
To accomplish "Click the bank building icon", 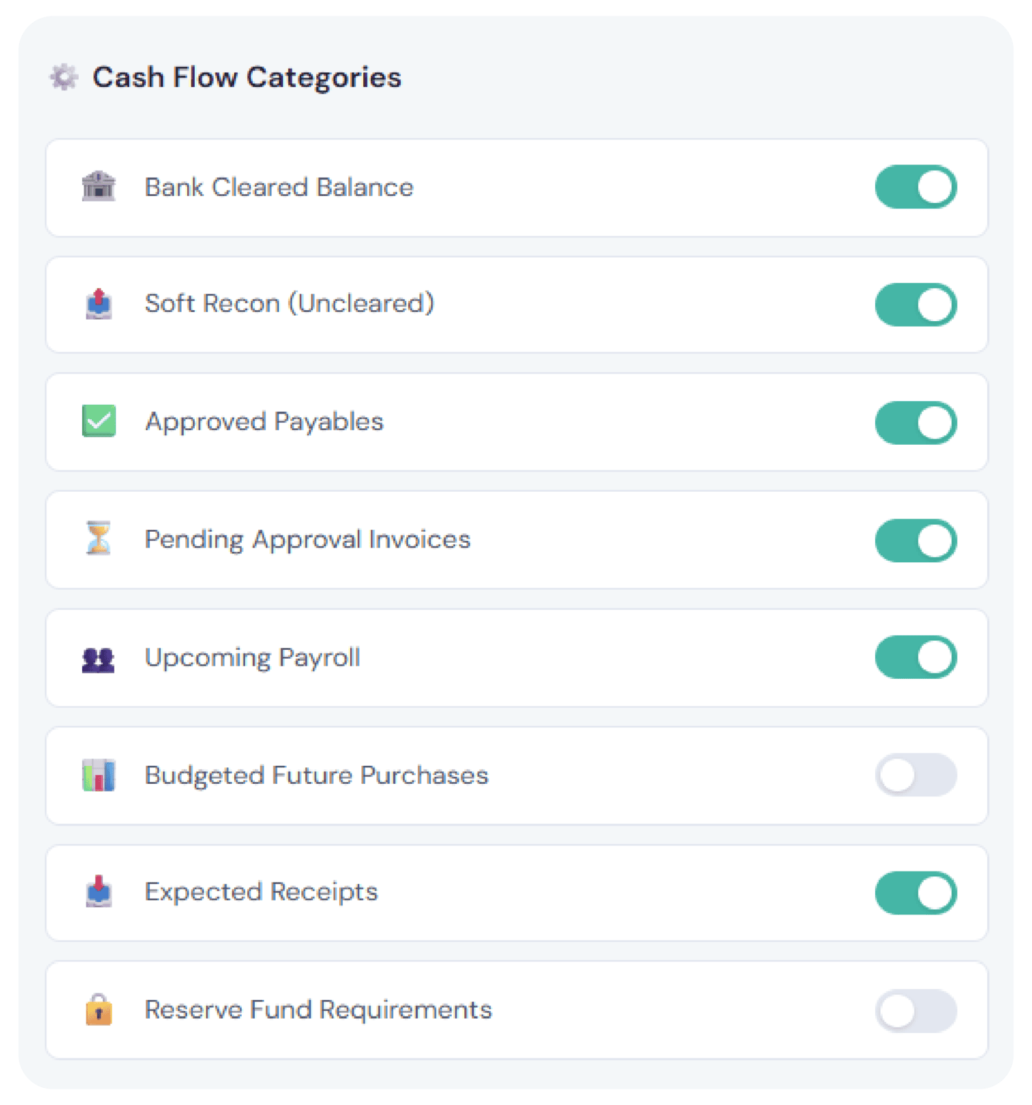I will pos(99,186).
